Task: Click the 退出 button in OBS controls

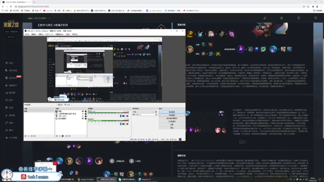Action: [x=172, y=128]
